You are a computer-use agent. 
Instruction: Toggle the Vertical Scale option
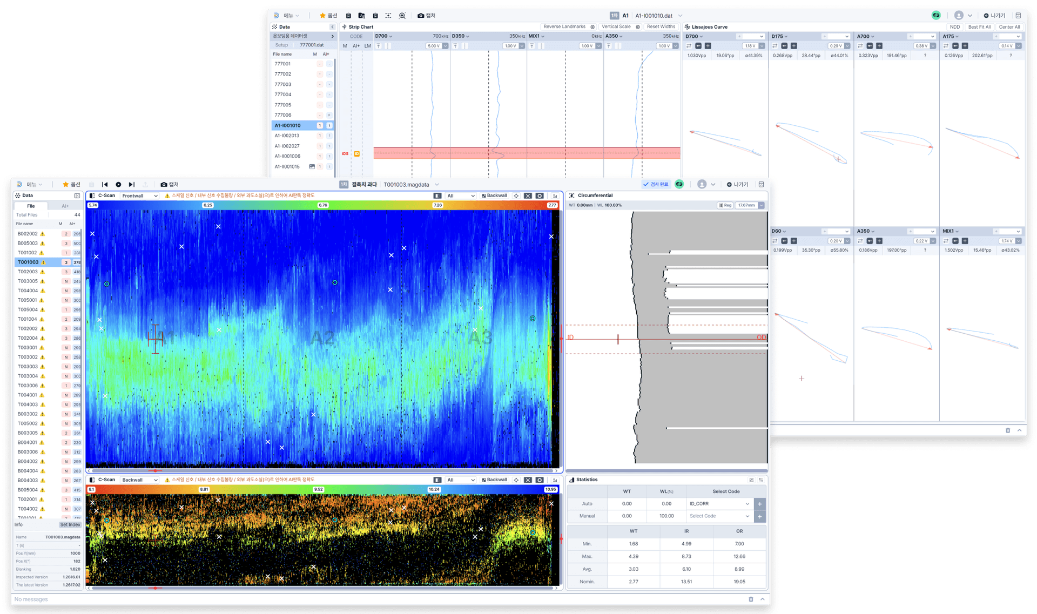pyautogui.click(x=621, y=26)
